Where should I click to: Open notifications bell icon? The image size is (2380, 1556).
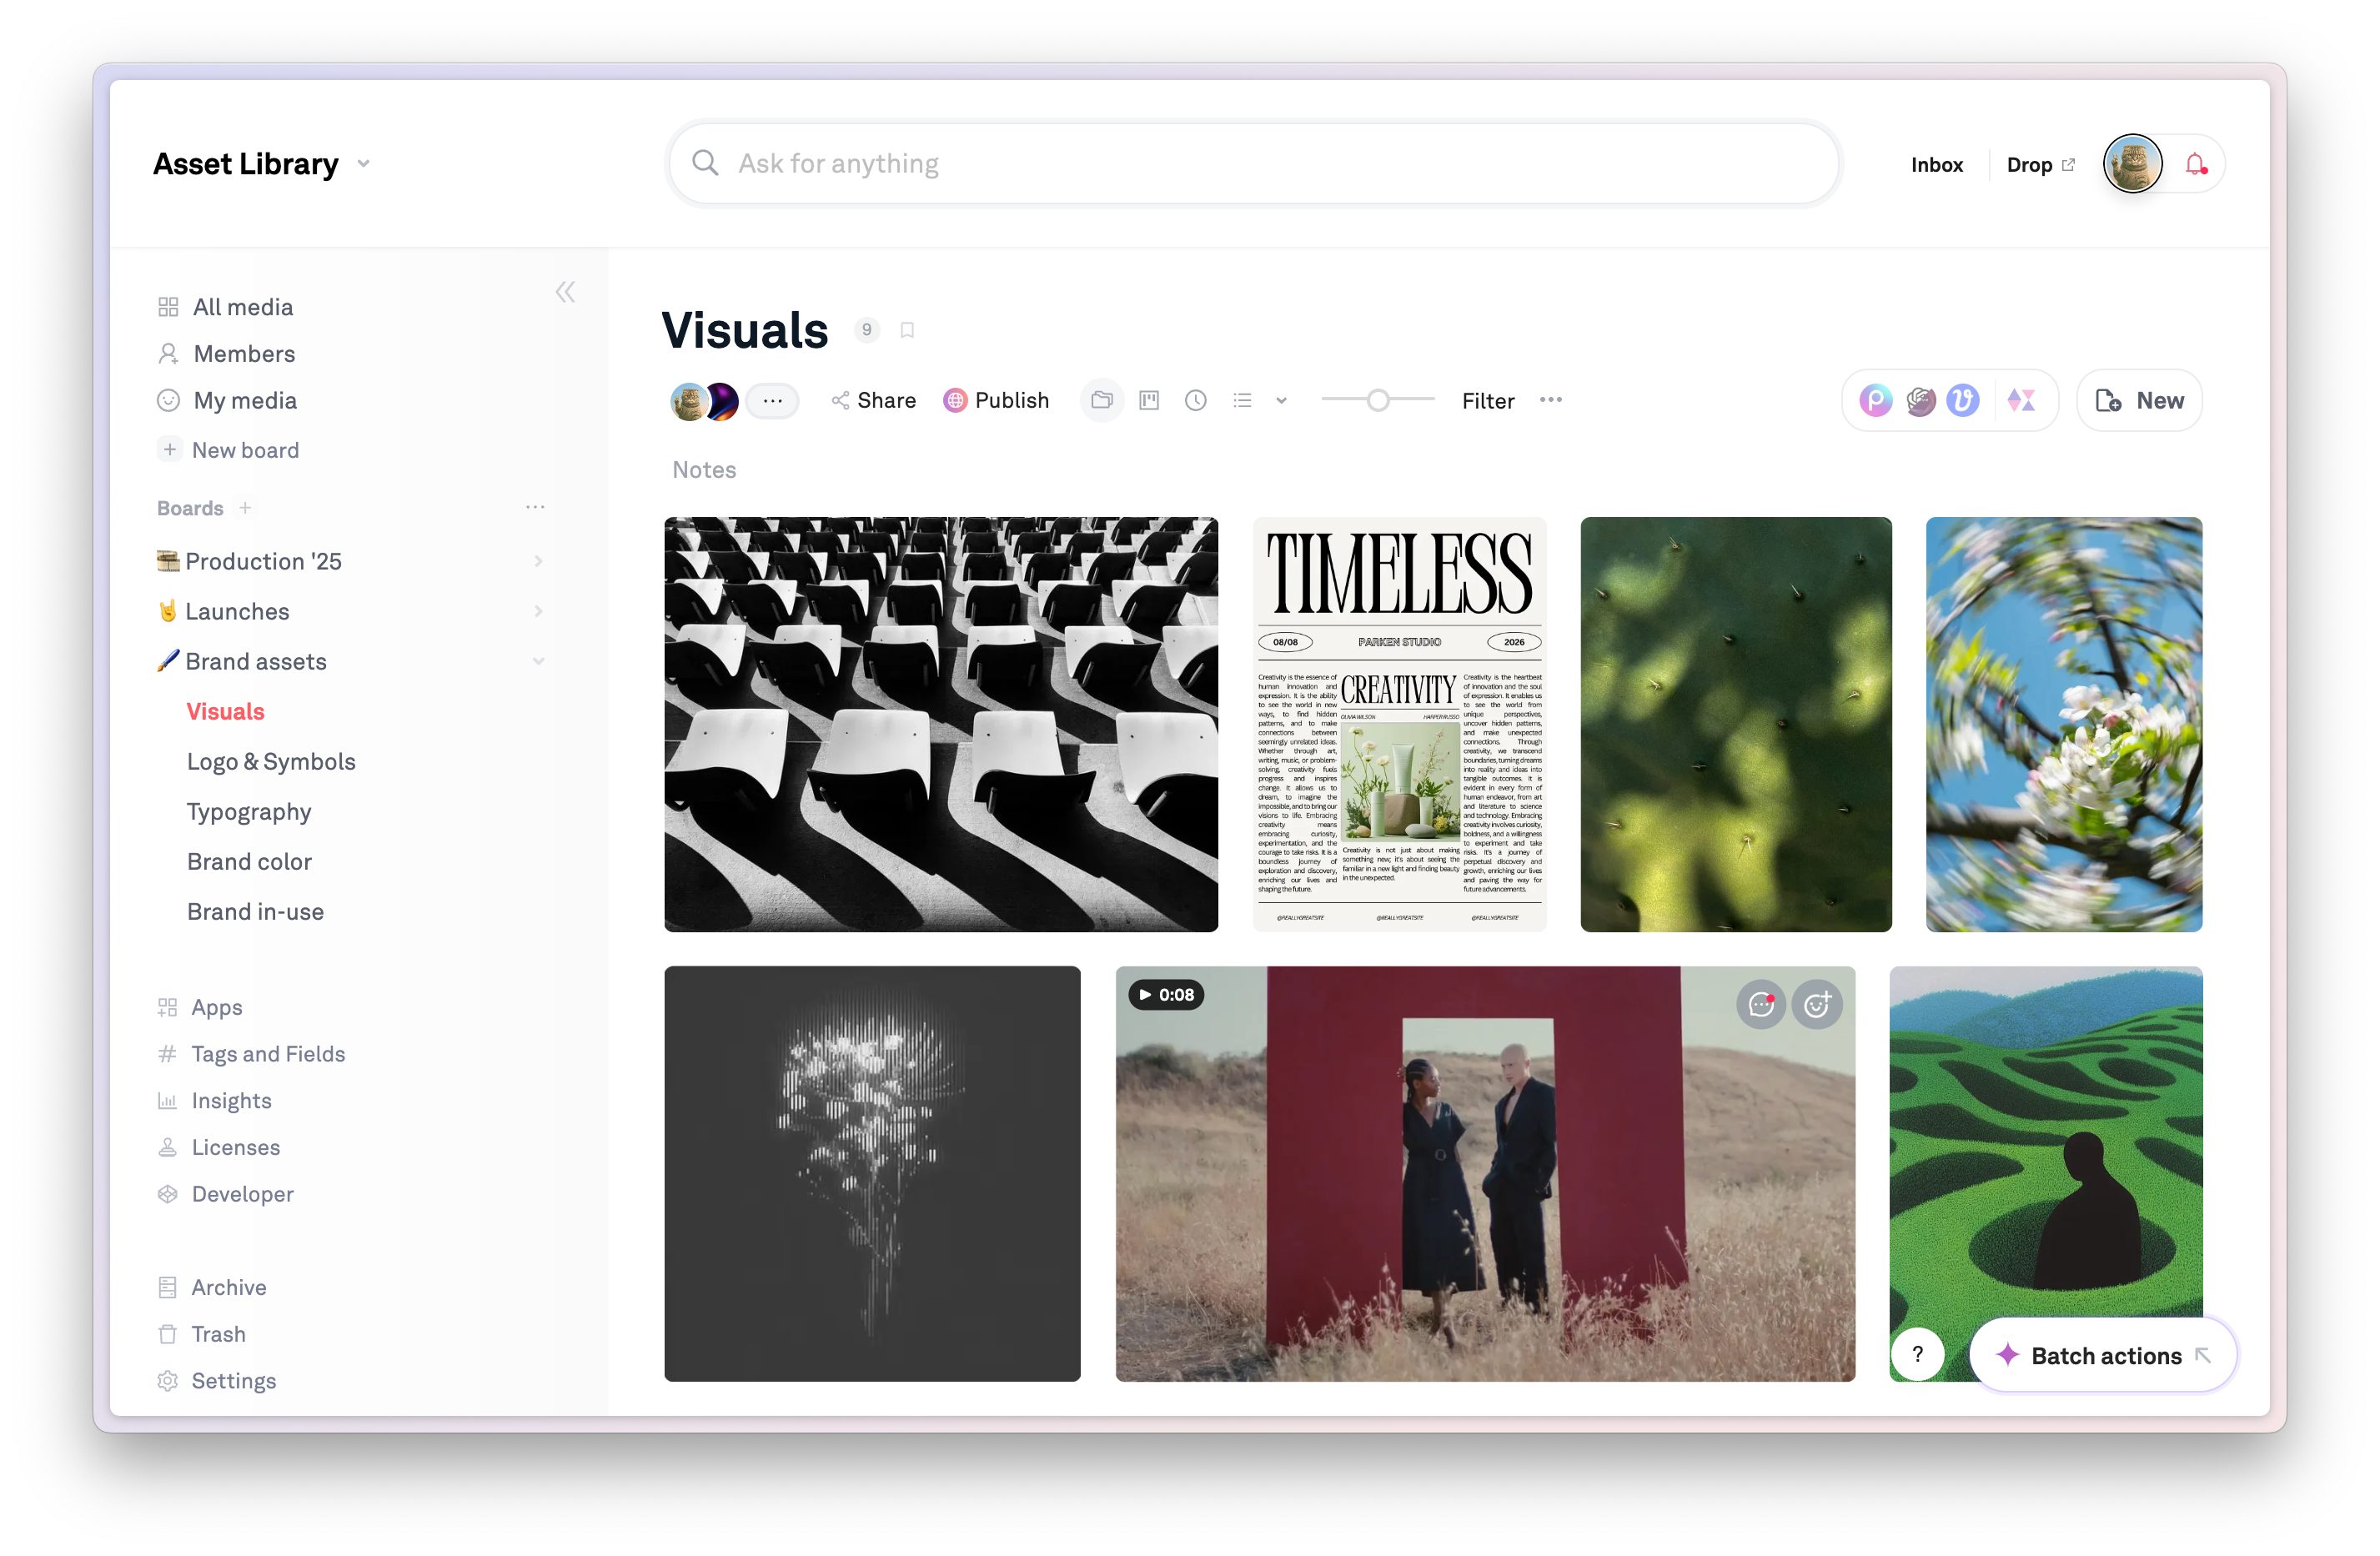2195,165
